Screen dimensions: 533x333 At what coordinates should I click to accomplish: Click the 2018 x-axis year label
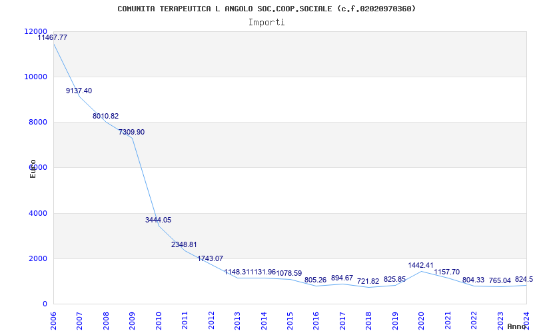[x=369, y=320]
